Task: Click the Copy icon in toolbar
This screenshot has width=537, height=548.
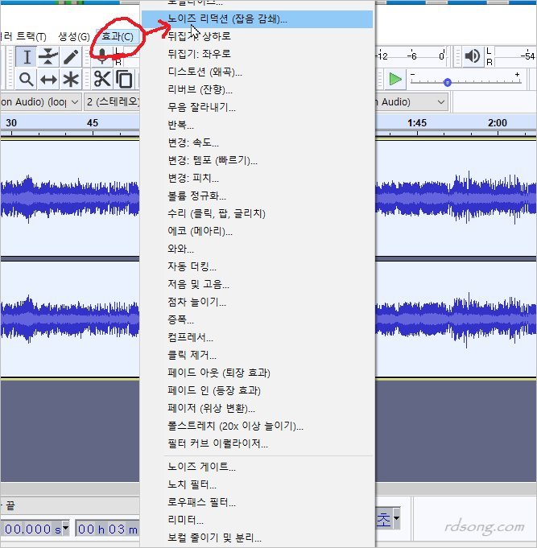Action: 124,79
